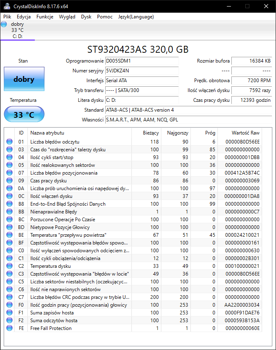Click the CrystalDiskInfo title bar app icon

[7, 6]
